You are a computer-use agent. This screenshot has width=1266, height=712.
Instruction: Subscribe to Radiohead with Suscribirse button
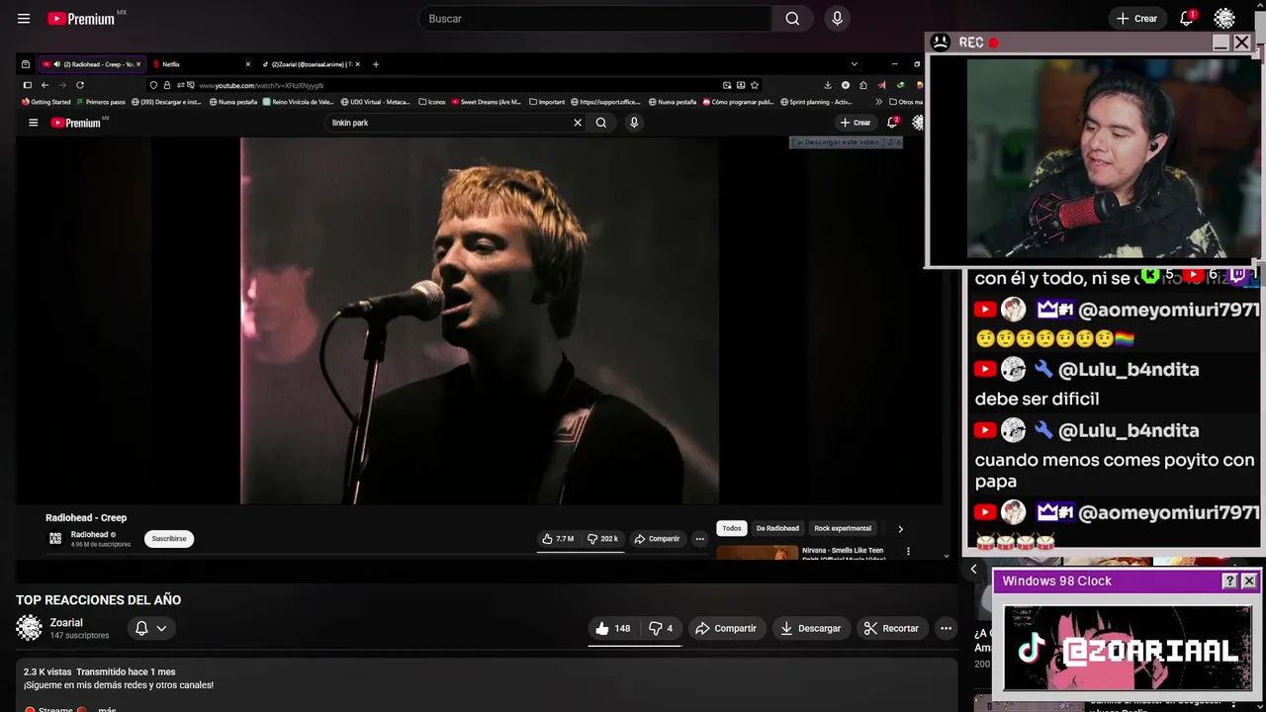point(169,539)
